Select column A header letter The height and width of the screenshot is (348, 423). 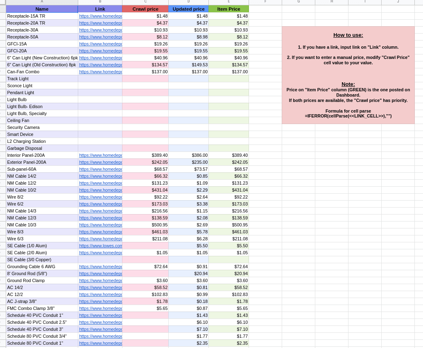[x=42, y=2]
